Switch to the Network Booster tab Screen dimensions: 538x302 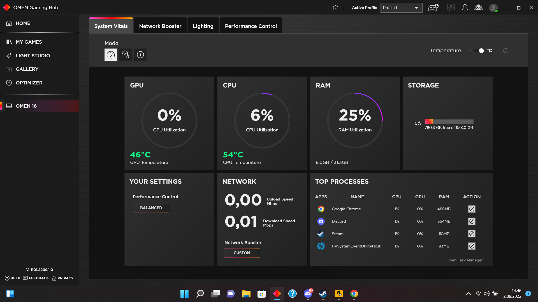click(160, 26)
